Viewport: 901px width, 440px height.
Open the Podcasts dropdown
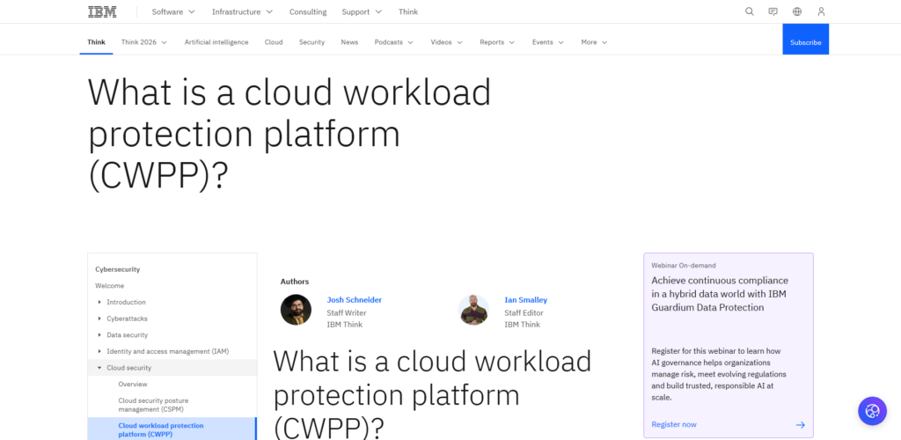[393, 42]
